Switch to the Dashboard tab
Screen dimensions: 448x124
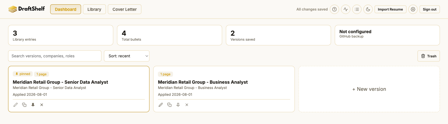point(66,9)
